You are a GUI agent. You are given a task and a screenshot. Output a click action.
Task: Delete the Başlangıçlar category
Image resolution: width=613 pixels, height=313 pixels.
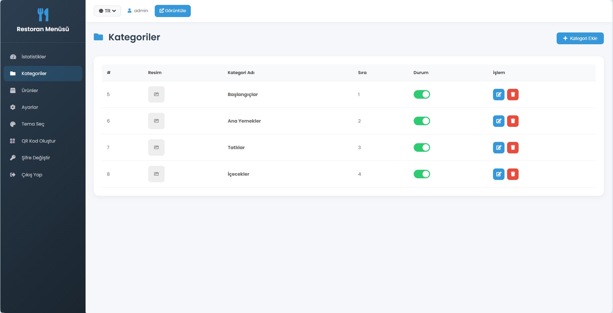click(x=513, y=94)
